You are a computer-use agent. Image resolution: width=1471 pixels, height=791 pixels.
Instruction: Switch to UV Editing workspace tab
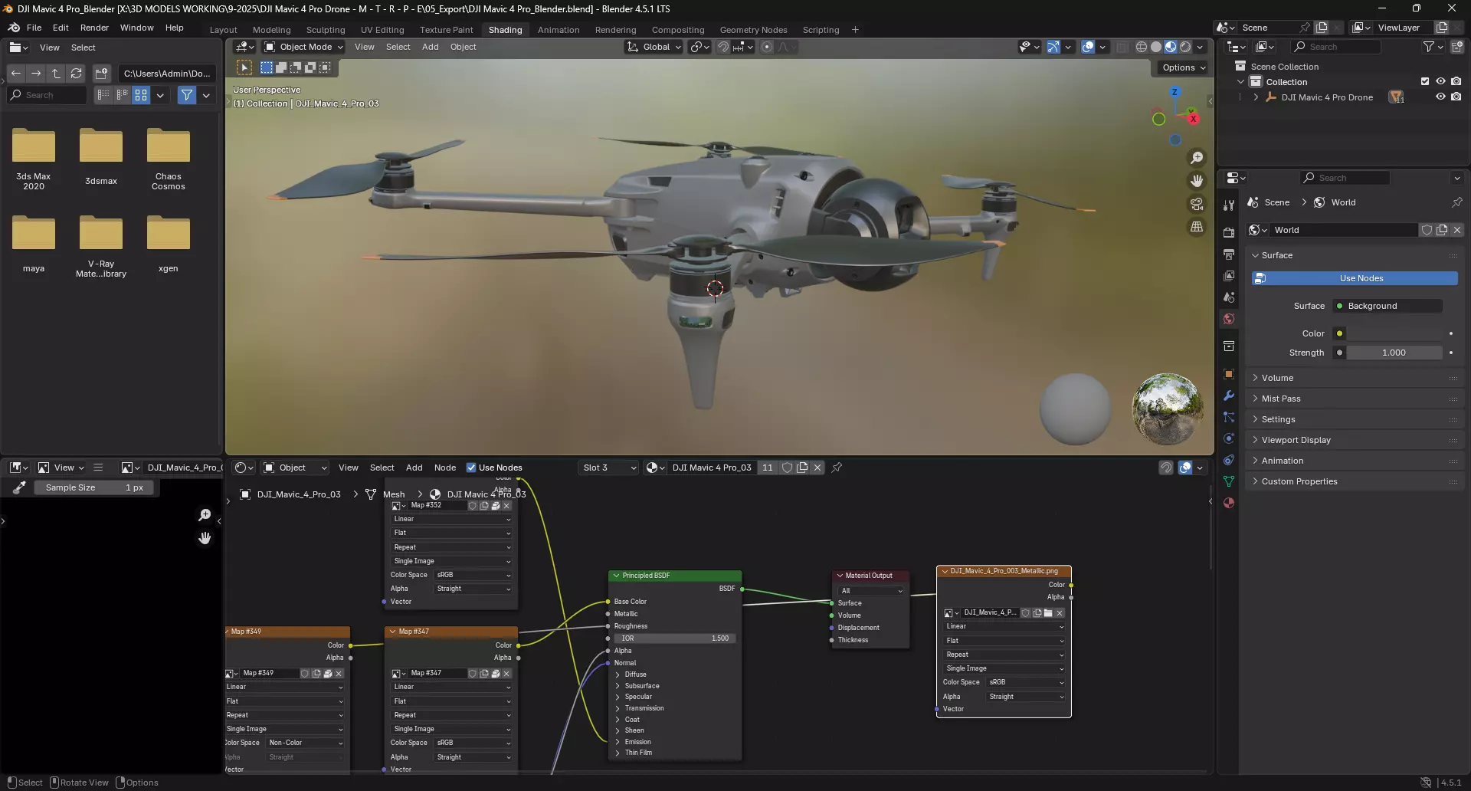[x=382, y=30]
